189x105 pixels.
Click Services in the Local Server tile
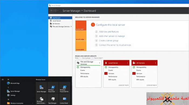111,73
